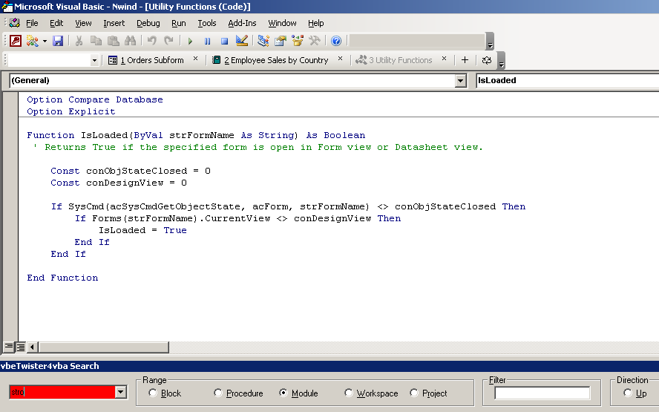
Task: Expand the tab toolbar options arrow
Action: click(501, 61)
